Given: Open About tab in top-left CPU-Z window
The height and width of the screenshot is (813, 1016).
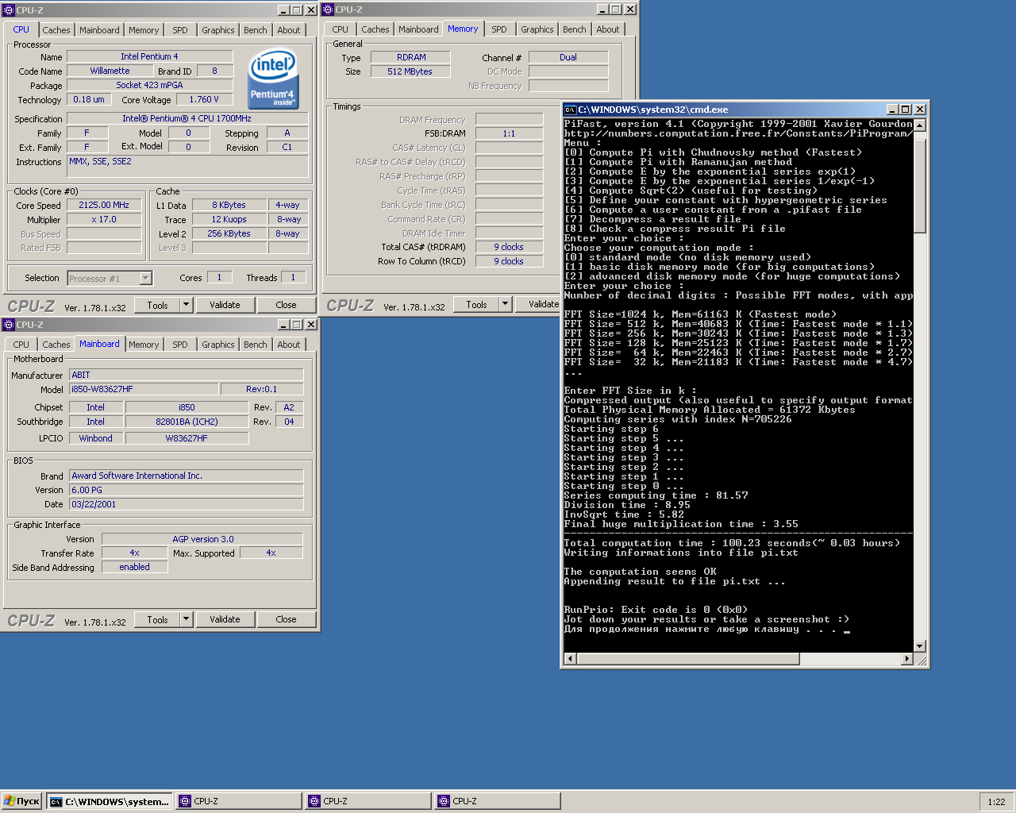Looking at the screenshot, I should 289,30.
